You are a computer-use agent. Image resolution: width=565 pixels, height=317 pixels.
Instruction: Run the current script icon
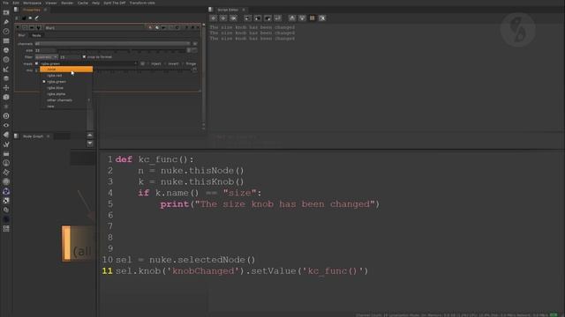[x=277, y=18]
